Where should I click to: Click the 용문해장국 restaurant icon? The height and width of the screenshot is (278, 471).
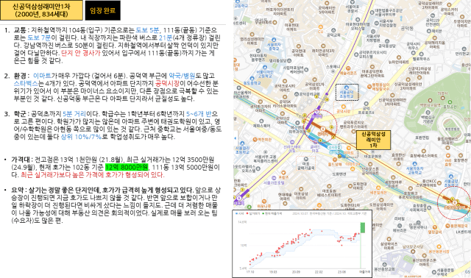[447, 226]
